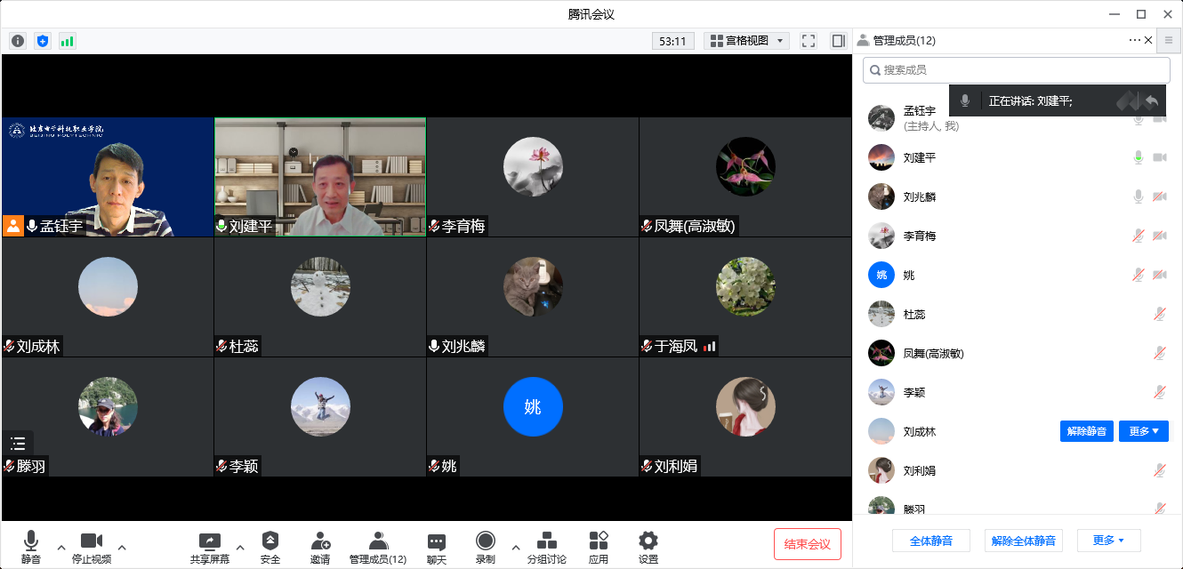This screenshot has width=1183, height=569.
Task: Expand the 更多 dropdown at panel bottom
Action: pos(1108,541)
